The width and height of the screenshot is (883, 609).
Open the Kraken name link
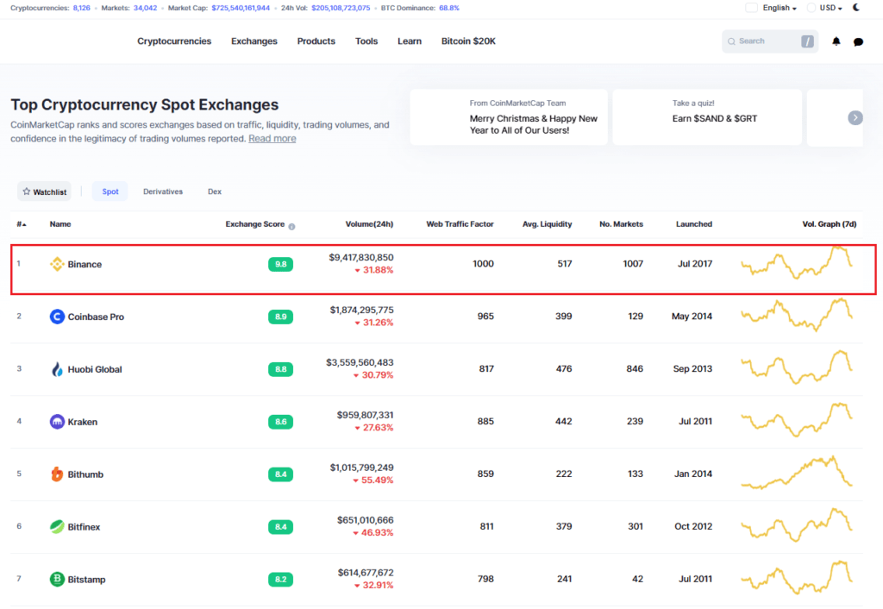[x=82, y=422]
